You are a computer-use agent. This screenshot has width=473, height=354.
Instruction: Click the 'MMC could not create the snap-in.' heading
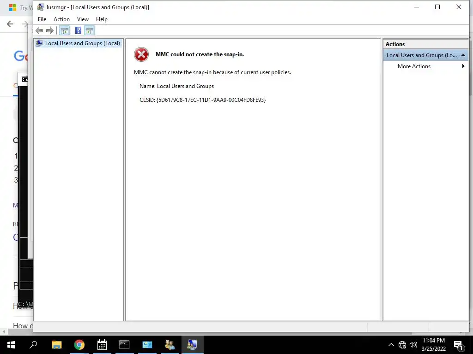(x=200, y=54)
